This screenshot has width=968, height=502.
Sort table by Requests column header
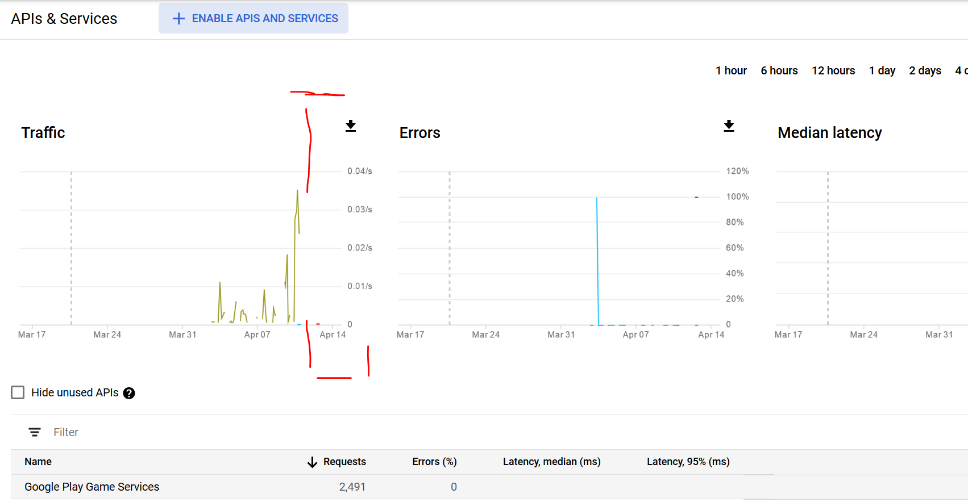(x=344, y=462)
